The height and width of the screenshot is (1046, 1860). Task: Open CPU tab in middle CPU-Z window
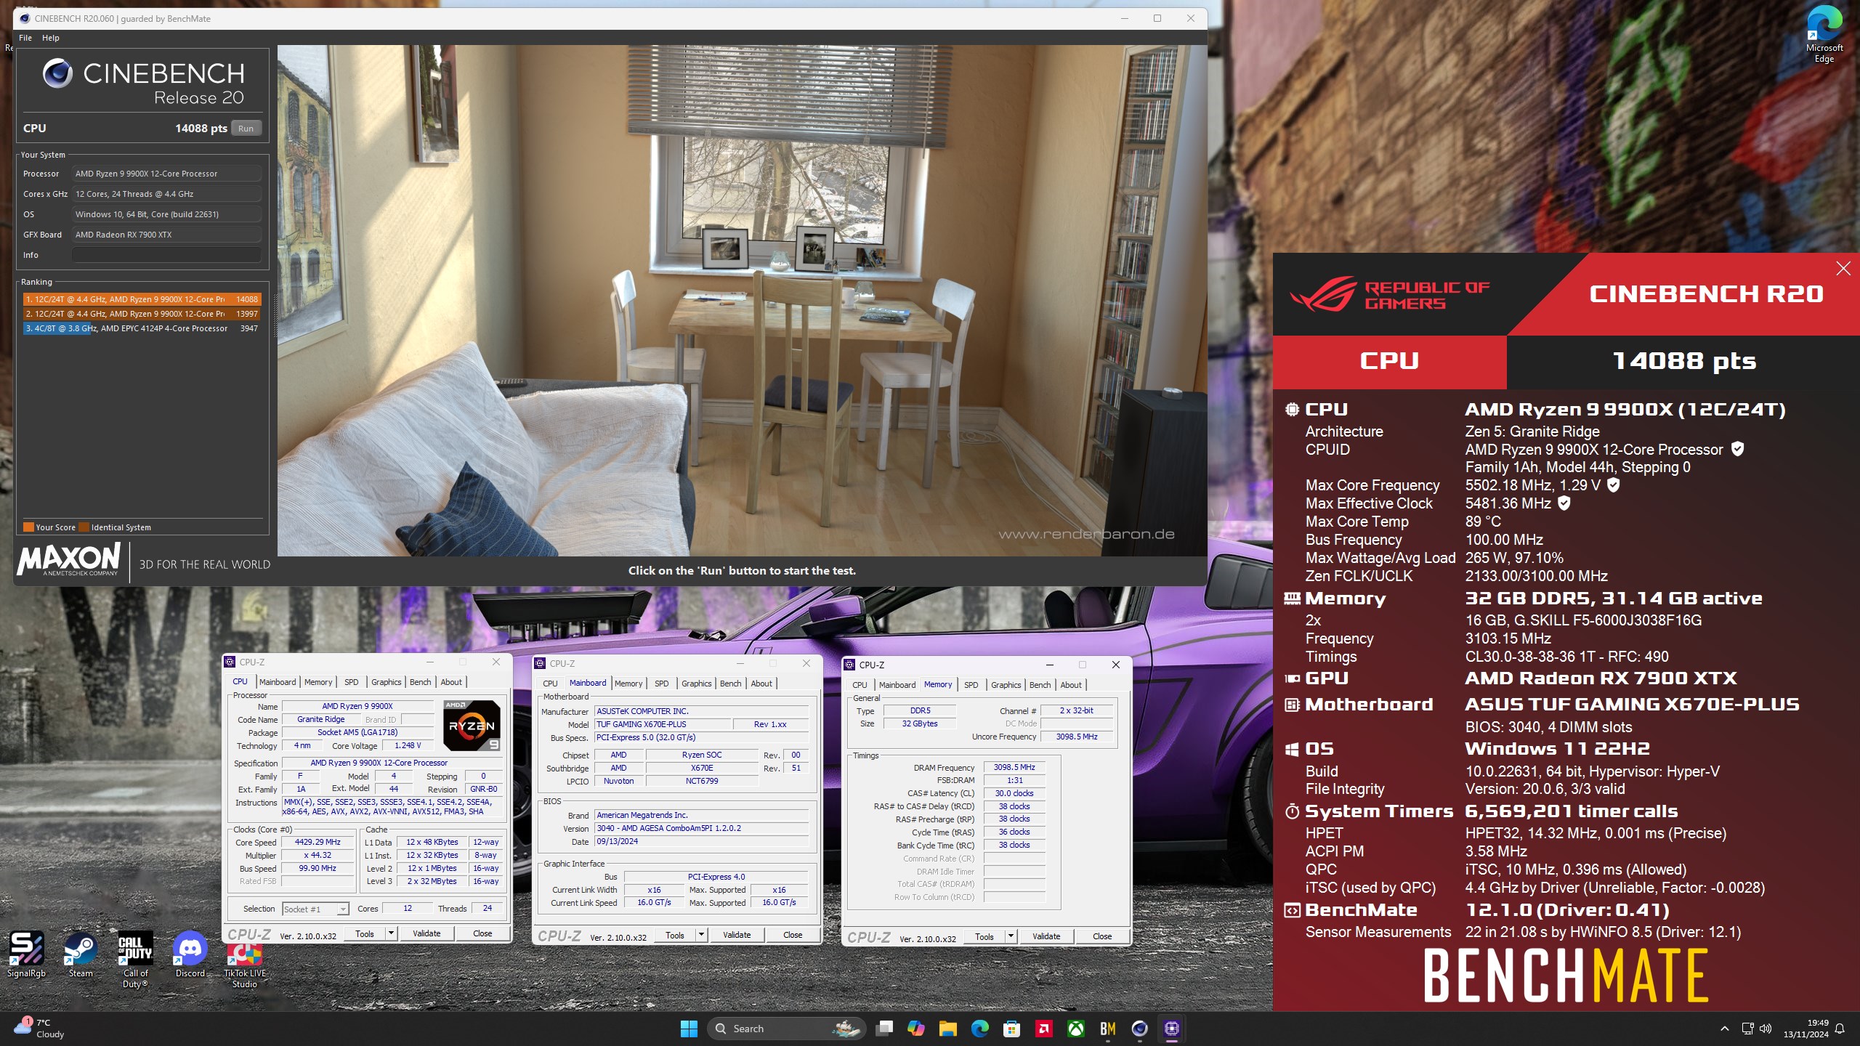pos(551,684)
